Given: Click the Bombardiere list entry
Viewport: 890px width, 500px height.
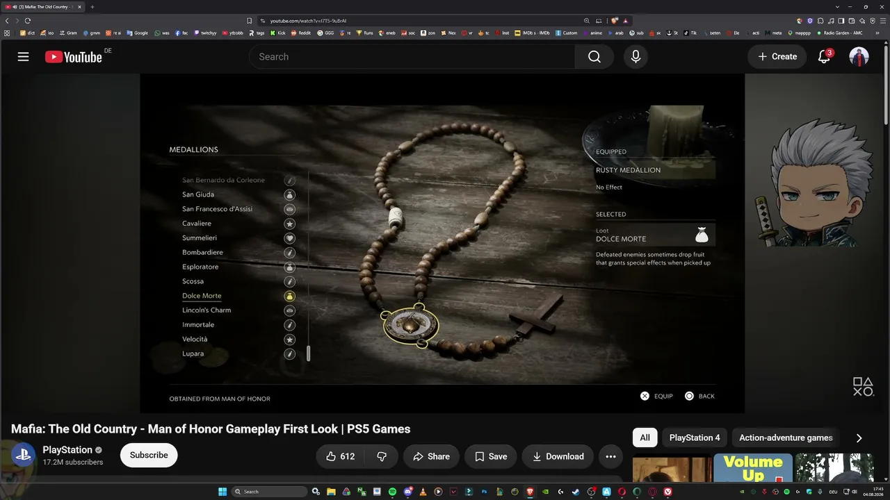Looking at the screenshot, I should tap(202, 252).
